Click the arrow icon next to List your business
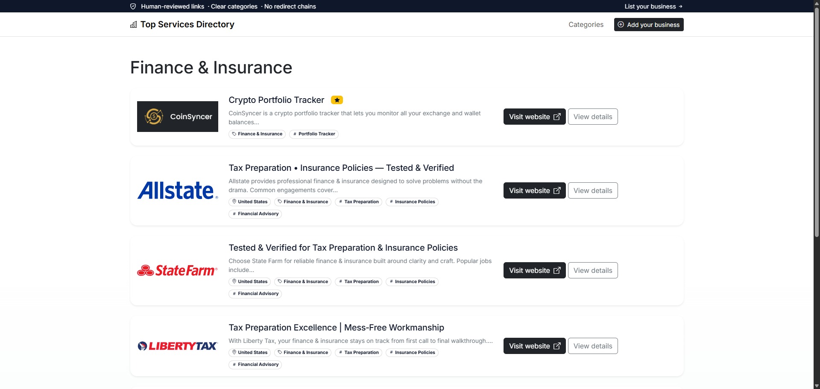Viewport: 820px width, 389px height. tap(680, 6)
